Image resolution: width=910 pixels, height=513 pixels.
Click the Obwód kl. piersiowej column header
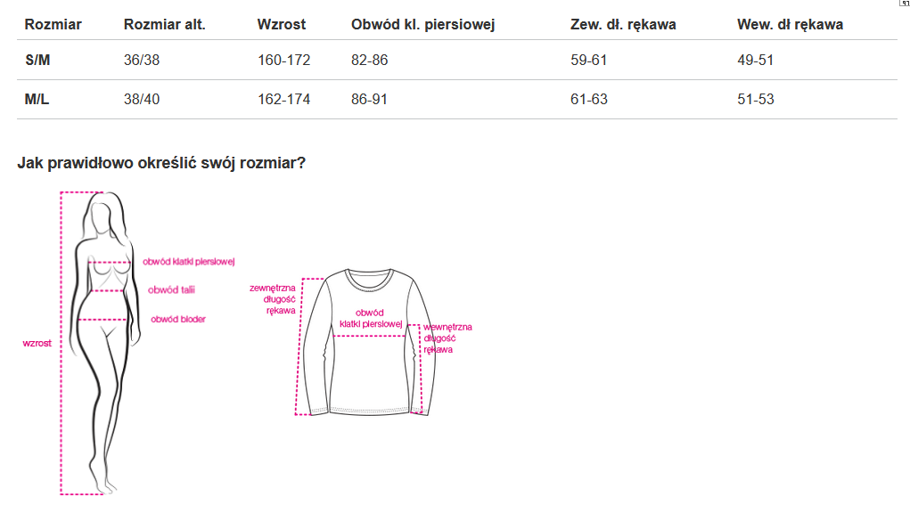[x=422, y=24]
